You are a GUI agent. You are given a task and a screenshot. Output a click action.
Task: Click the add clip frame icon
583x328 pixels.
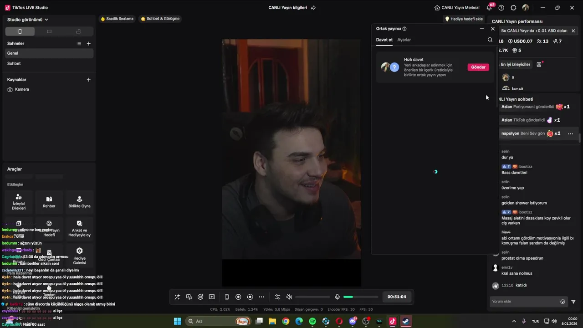(212, 297)
